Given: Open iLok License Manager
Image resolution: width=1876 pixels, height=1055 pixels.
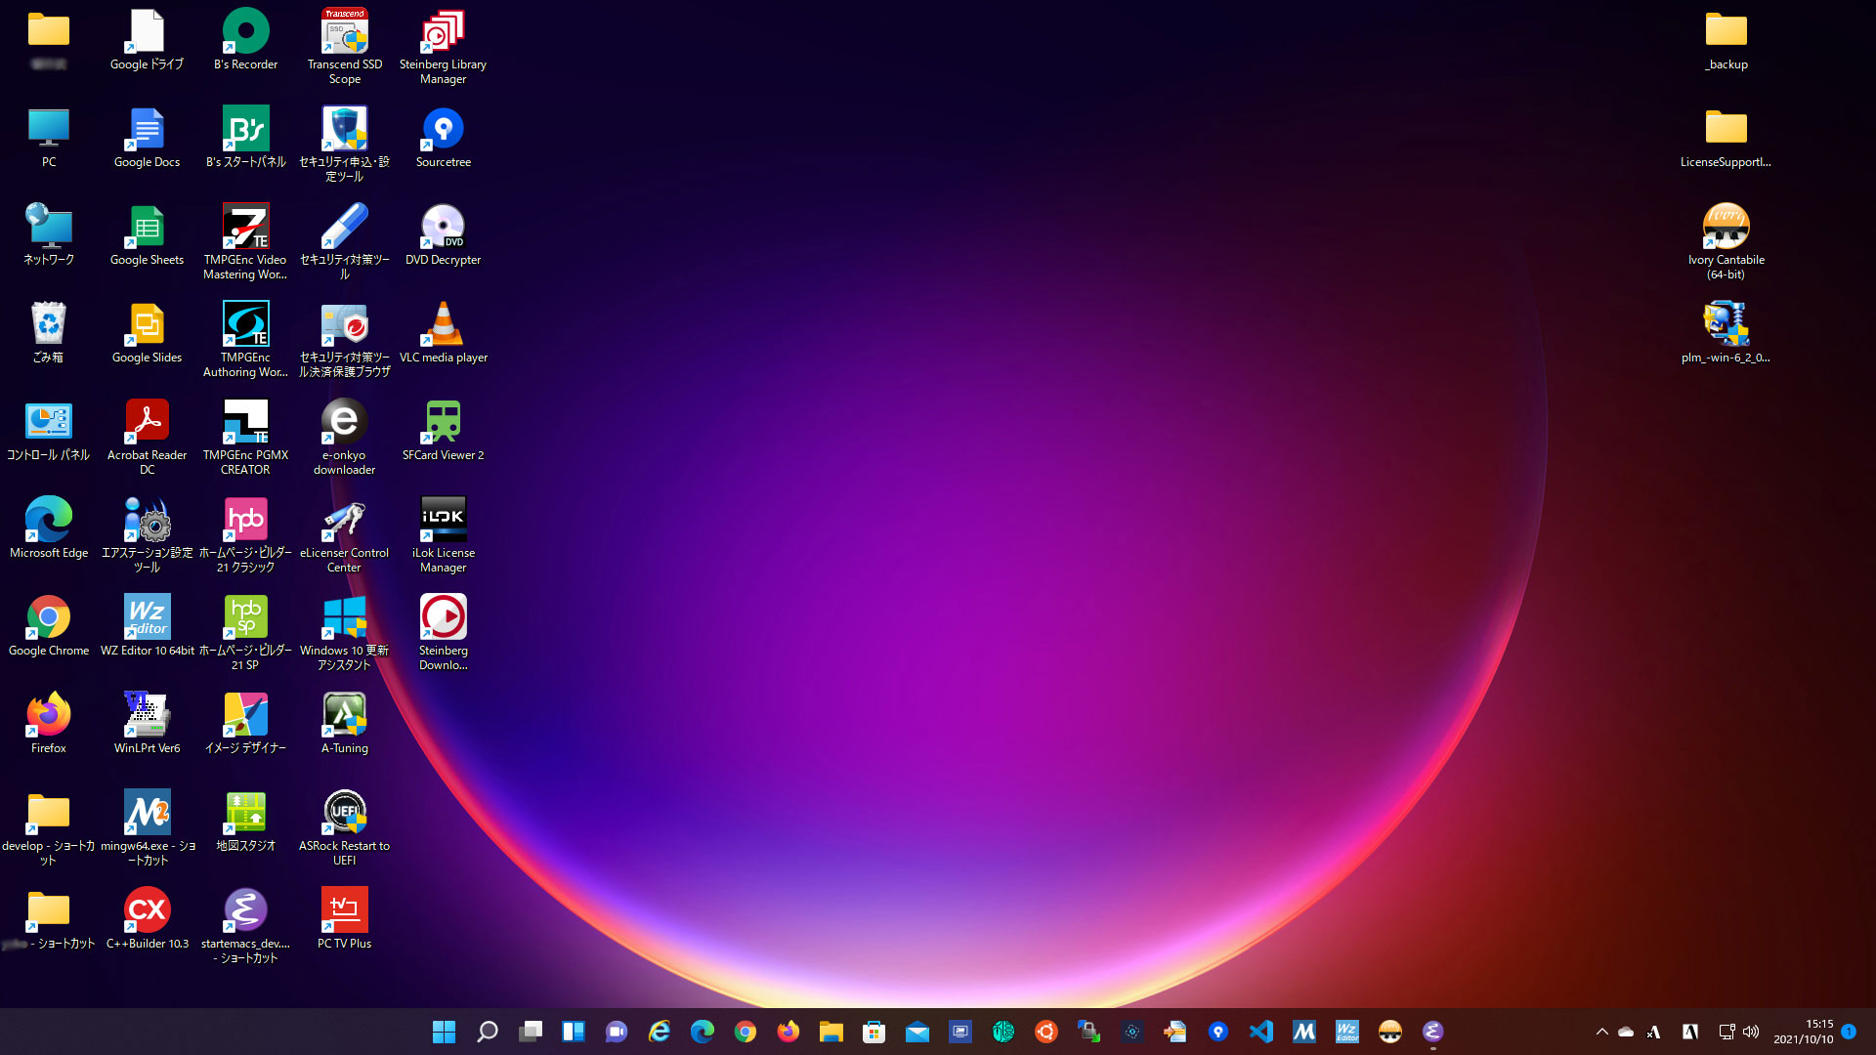Looking at the screenshot, I should point(443,535).
